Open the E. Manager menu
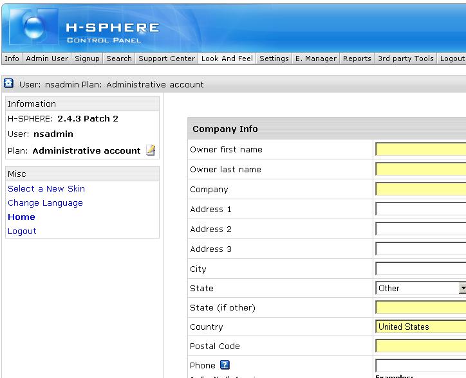Viewport: 466px width, 378px height. click(316, 59)
